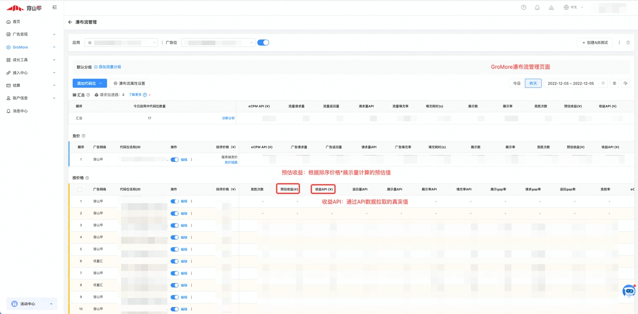Image resolution: width=638 pixels, height=314 pixels.
Task: Open more options for price row 8 优量汇
Action: tap(191, 285)
